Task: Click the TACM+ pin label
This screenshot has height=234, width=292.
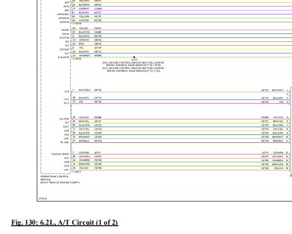Action: coord(65,30)
